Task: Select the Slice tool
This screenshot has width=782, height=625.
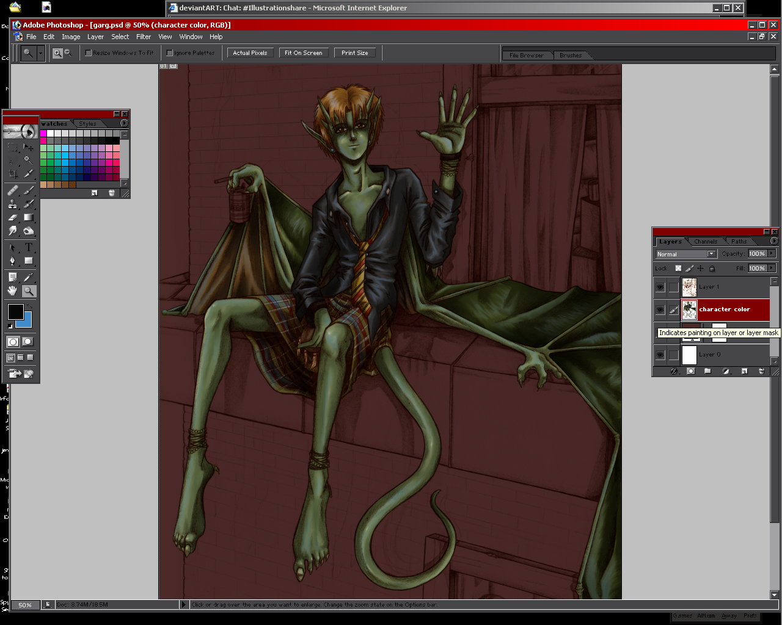Action: click(x=29, y=173)
